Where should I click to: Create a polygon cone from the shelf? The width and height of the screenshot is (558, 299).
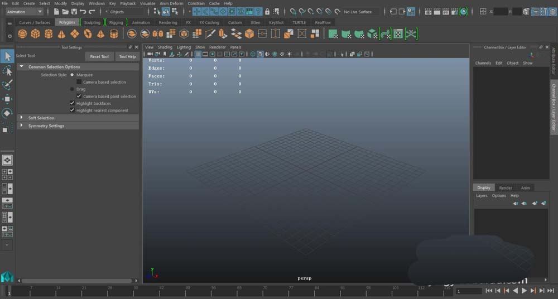pyautogui.click(x=61, y=34)
